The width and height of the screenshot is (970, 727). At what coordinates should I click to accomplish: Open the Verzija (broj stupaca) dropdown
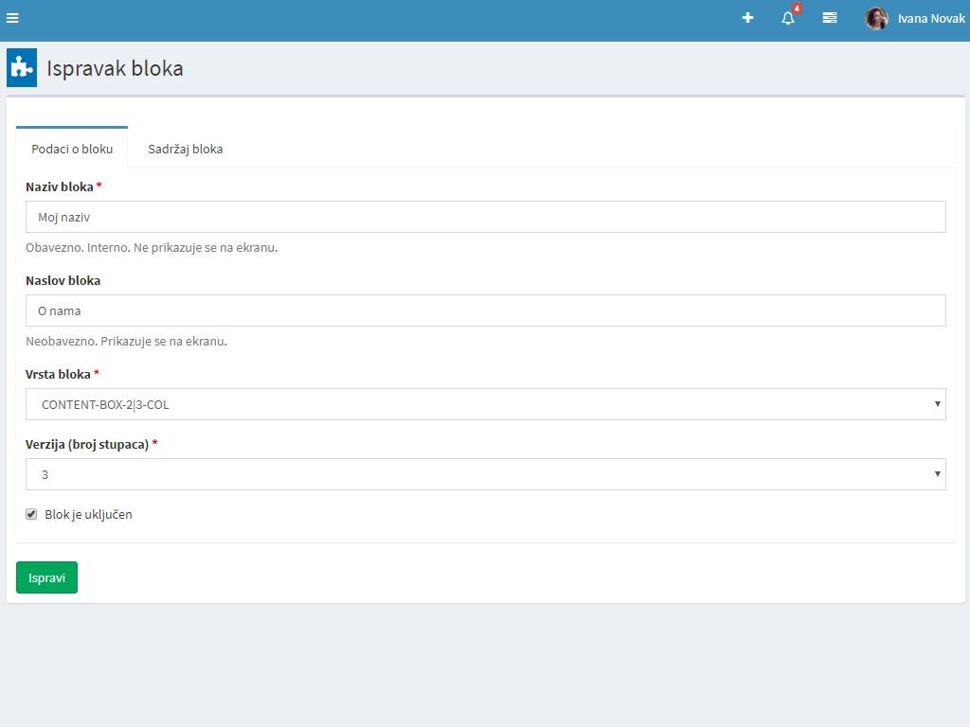[485, 474]
